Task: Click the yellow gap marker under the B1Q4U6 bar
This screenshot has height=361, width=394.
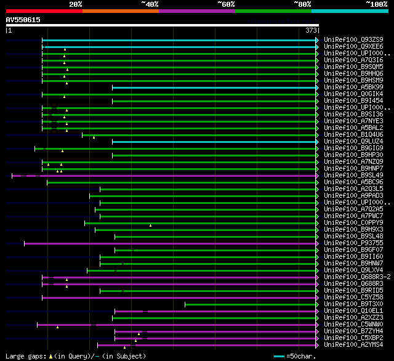Action: [94, 137]
